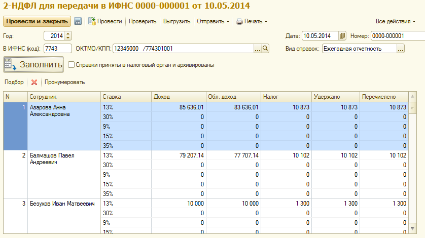425x238 pixels.
Task: Click Провести и закрыть button
Action: click(x=37, y=21)
